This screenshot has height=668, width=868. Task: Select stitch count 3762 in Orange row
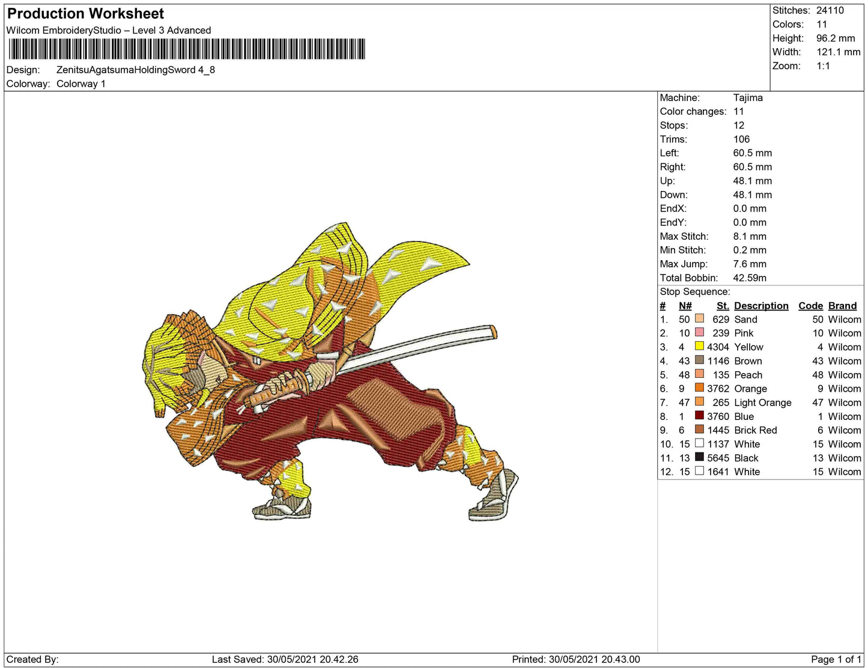[718, 389]
